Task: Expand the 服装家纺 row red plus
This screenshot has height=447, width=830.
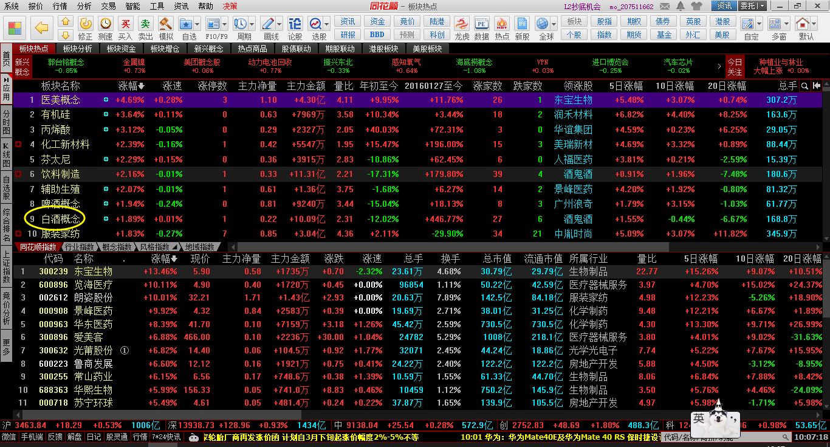Action: pyautogui.click(x=18, y=234)
